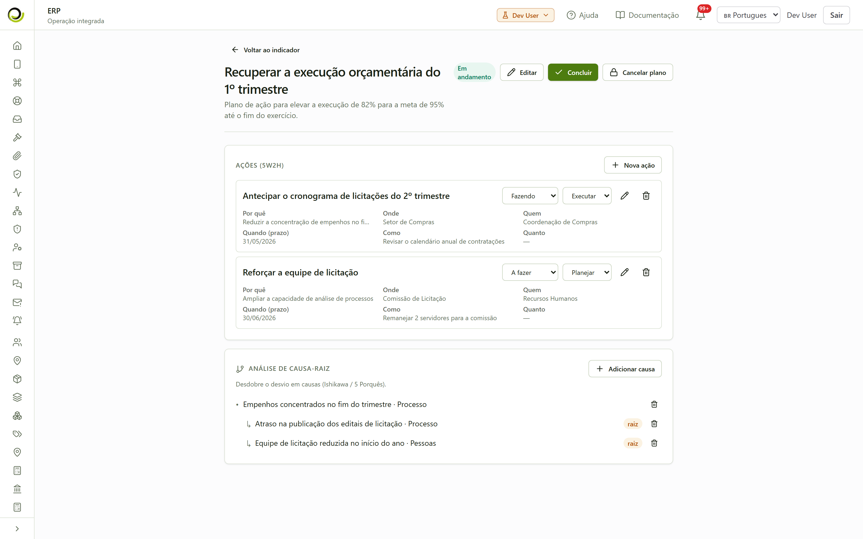The image size is (863, 539).
Task: Click the 'raiz' tag on 'Atraso na publicação'
Action: pyautogui.click(x=633, y=424)
